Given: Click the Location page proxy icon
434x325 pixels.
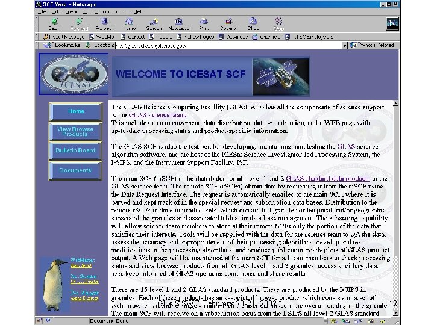Looking at the screenshot, I should coord(88,45).
